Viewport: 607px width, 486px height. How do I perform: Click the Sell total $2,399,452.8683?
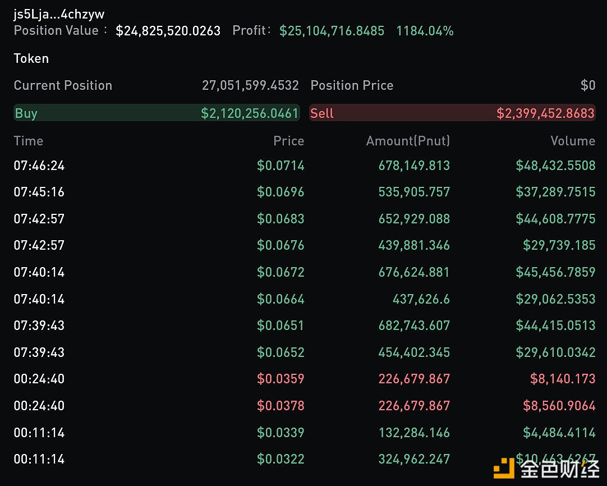pyautogui.click(x=545, y=113)
